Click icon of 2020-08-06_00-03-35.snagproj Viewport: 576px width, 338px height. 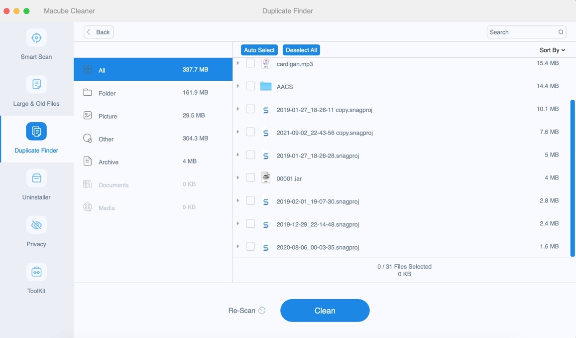tap(265, 248)
